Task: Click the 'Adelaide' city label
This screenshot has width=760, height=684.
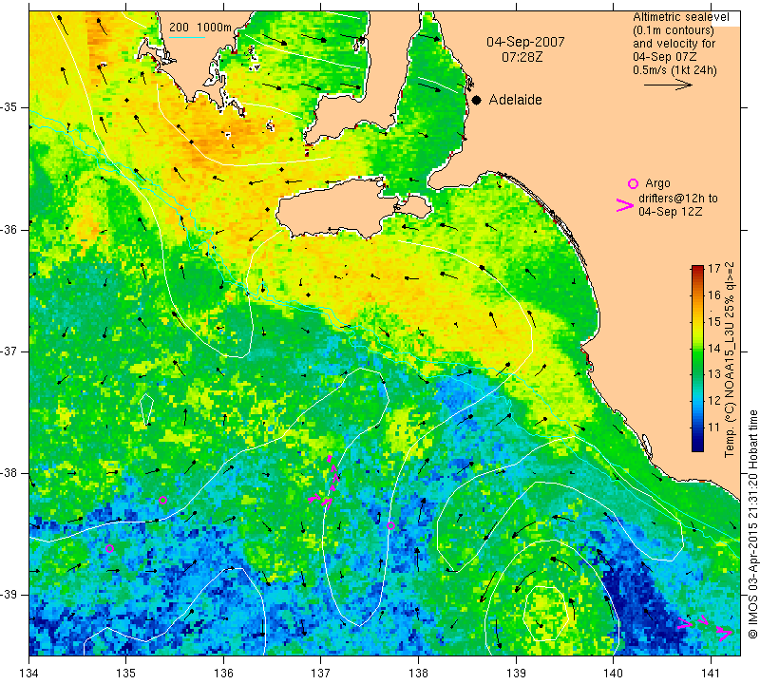Action: pos(515,100)
